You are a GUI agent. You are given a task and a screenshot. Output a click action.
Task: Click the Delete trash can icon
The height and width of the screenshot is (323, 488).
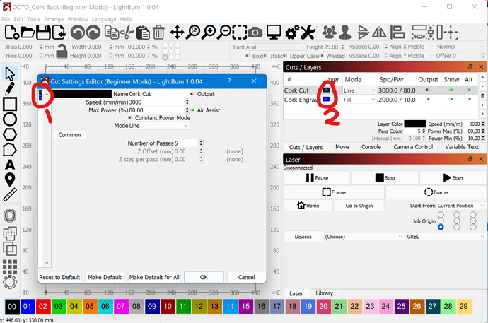click(158, 32)
